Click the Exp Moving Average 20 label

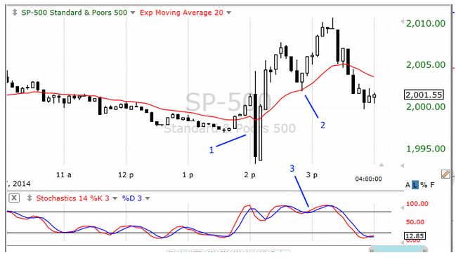pos(181,13)
